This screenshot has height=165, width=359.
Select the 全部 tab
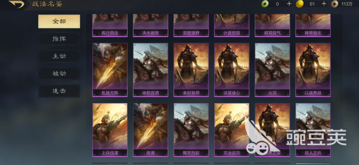(x=59, y=21)
